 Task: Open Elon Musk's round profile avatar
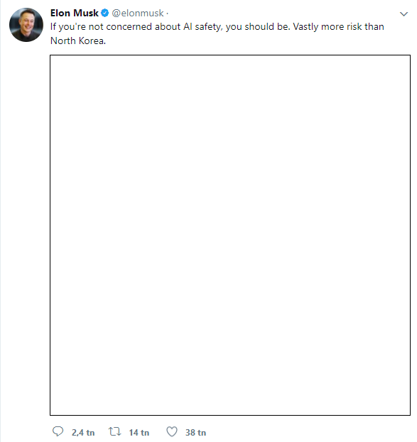pyautogui.click(x=26, y=25)
